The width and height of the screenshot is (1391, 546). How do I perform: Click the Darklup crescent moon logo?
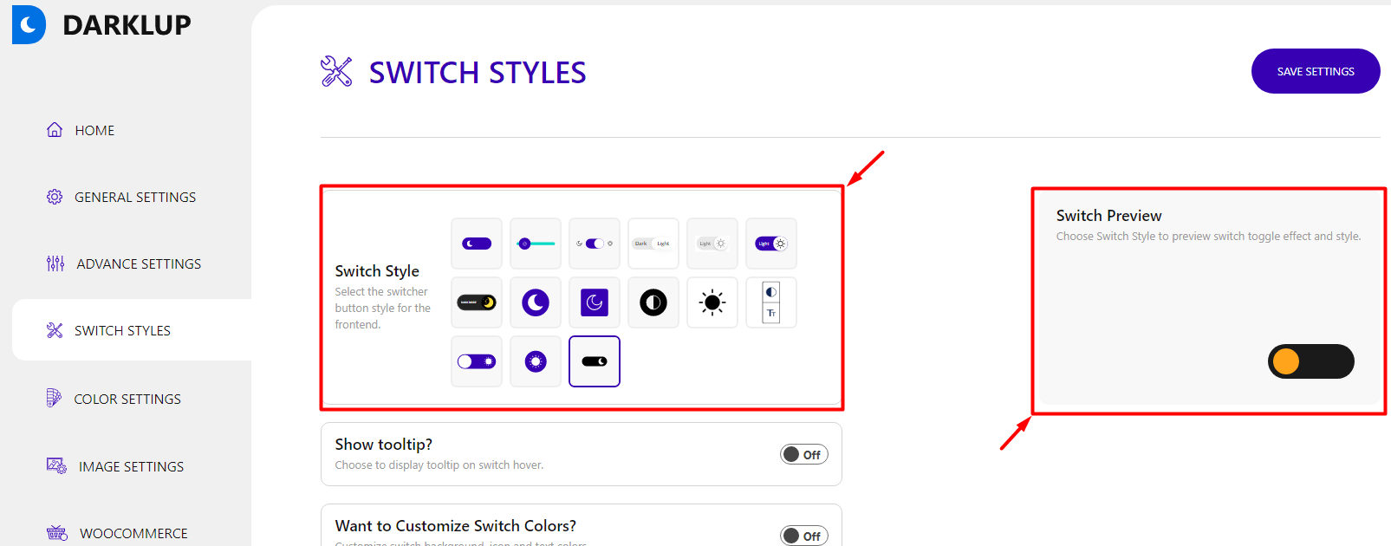(x=29, y=25)
